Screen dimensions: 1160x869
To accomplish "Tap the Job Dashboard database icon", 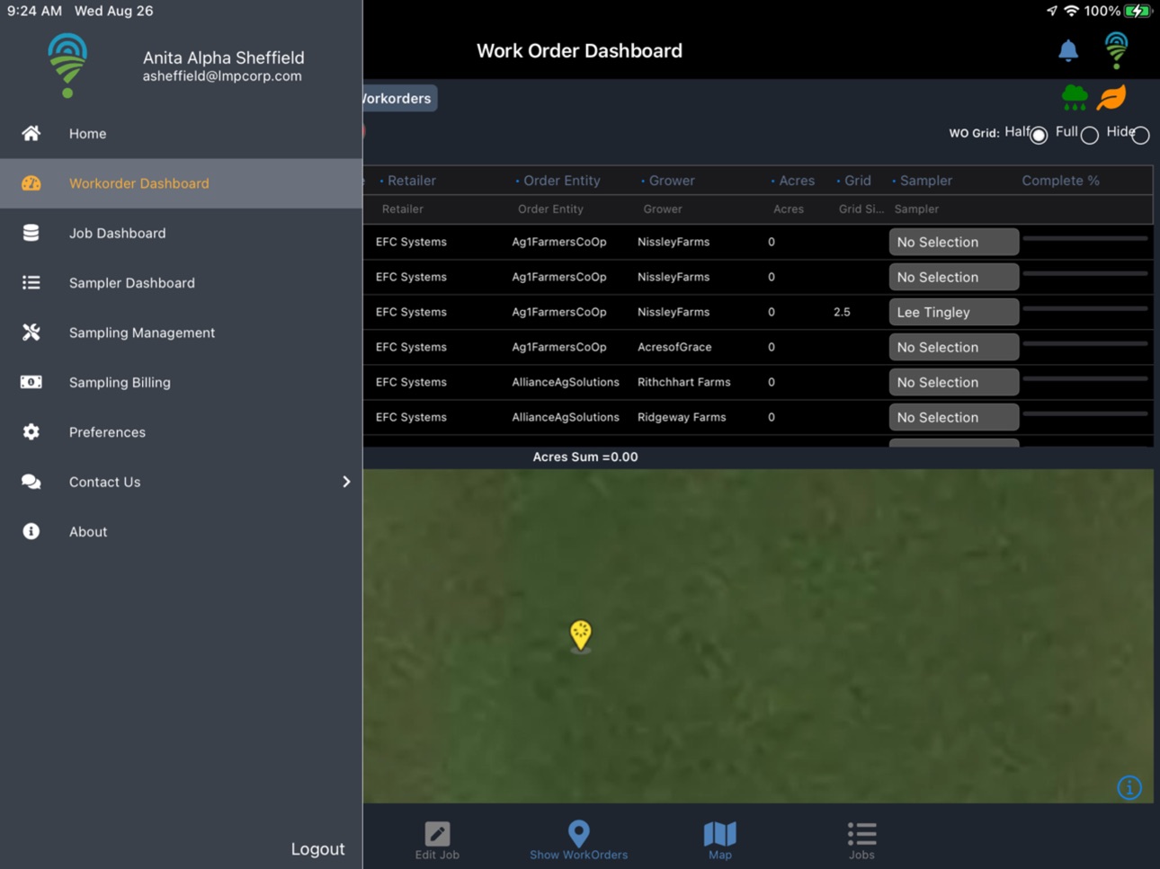I will [x=31, y=233].
